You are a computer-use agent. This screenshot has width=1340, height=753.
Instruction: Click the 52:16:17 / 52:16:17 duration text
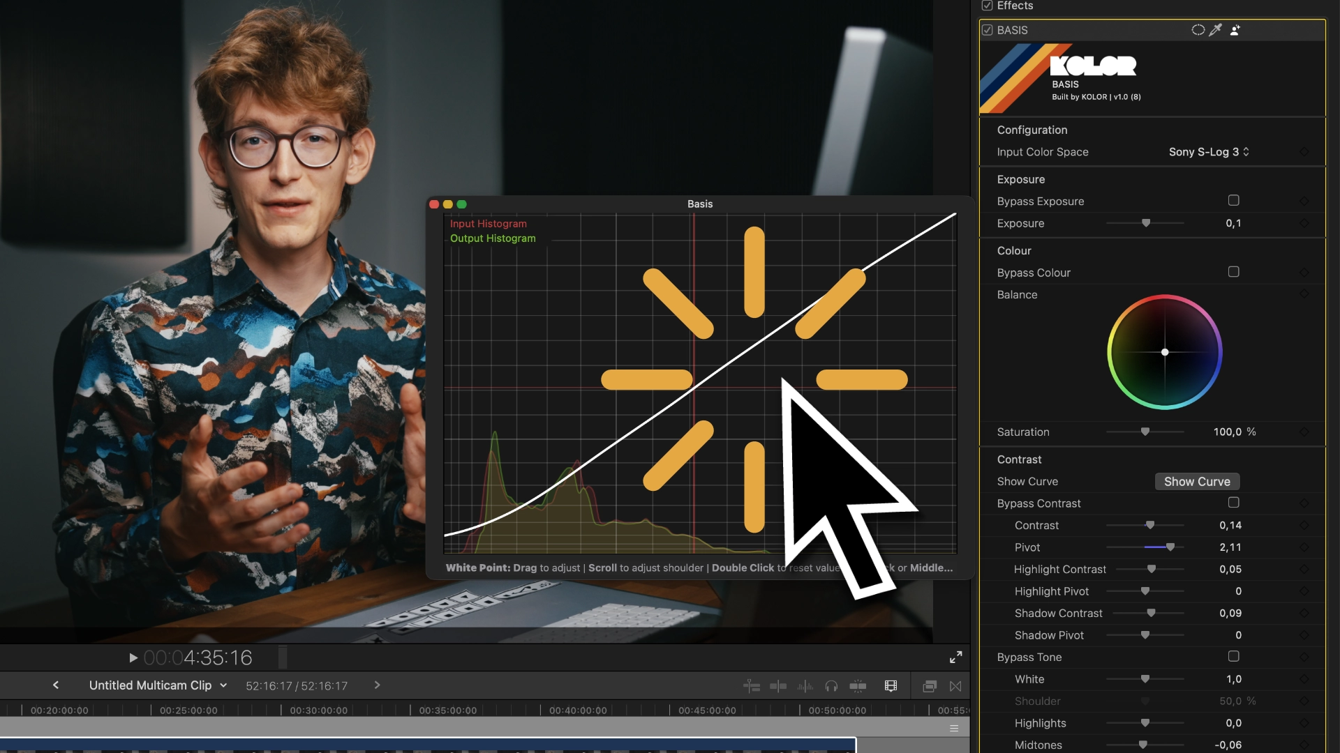296,686
